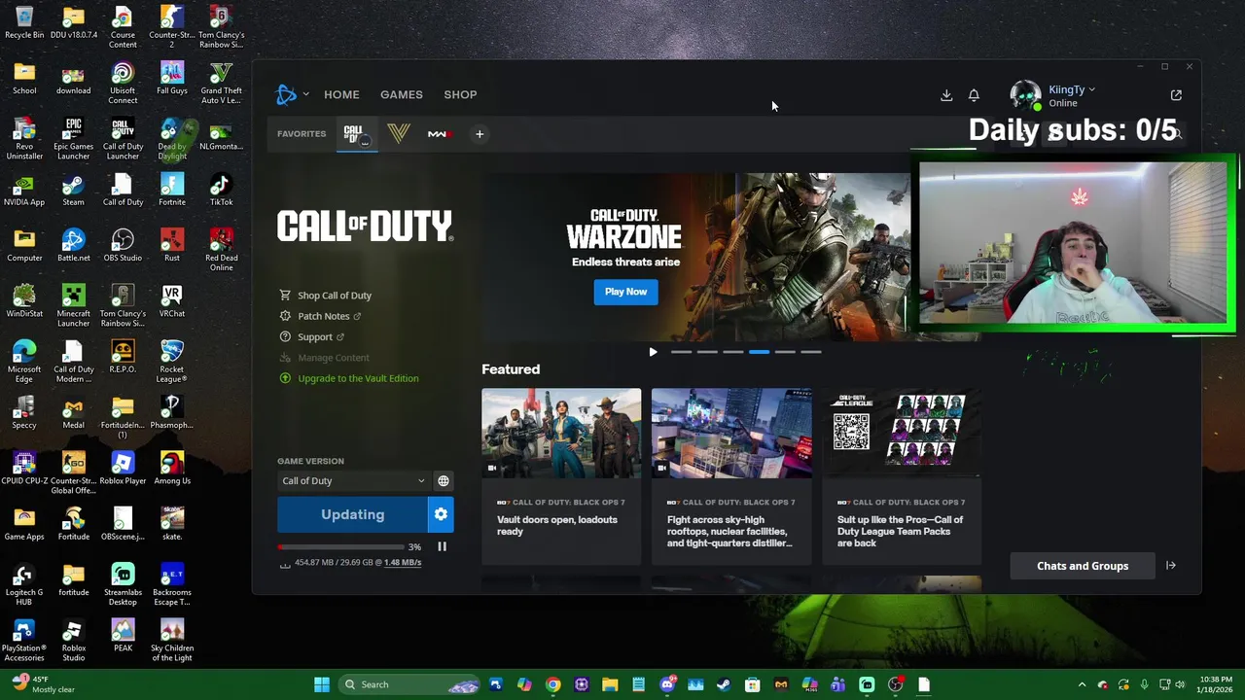Image resolution: width=1245 pixels, height=700 pixels.
Task: Open the Windows Start button
Action: pyautogui.click(x=322, y=684)
